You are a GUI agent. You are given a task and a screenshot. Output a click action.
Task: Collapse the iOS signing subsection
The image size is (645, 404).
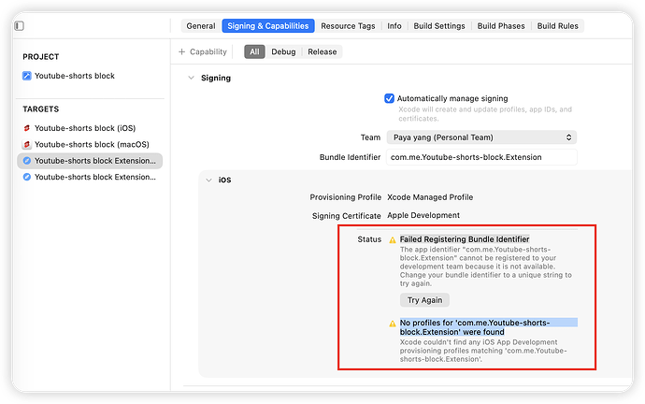pyautogui.click(x=209, y=180)
